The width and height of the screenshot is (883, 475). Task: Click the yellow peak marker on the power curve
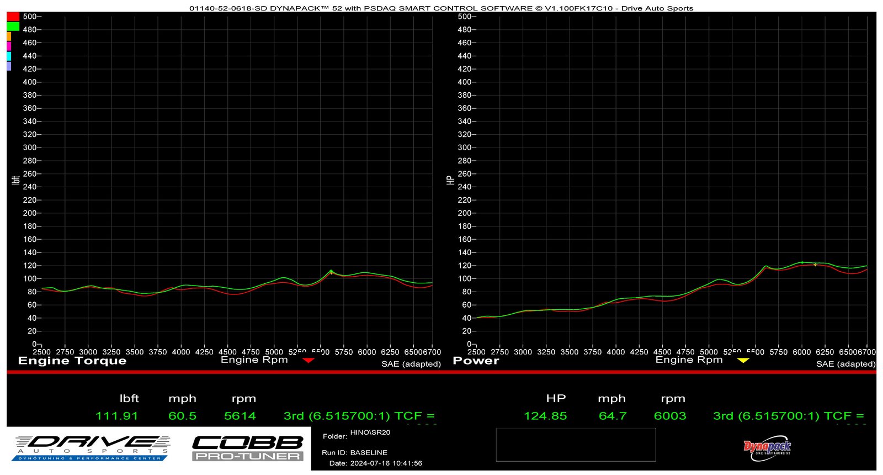tap(815, 265)
